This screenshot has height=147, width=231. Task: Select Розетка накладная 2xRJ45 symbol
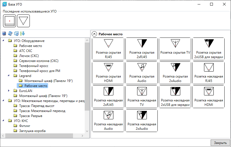(x=108, y=97)
